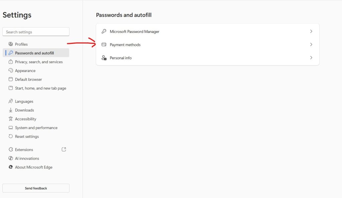Select the Default browser icon
Image resolution: width=342 pixels, height=198 pixels.
[10, 79]
